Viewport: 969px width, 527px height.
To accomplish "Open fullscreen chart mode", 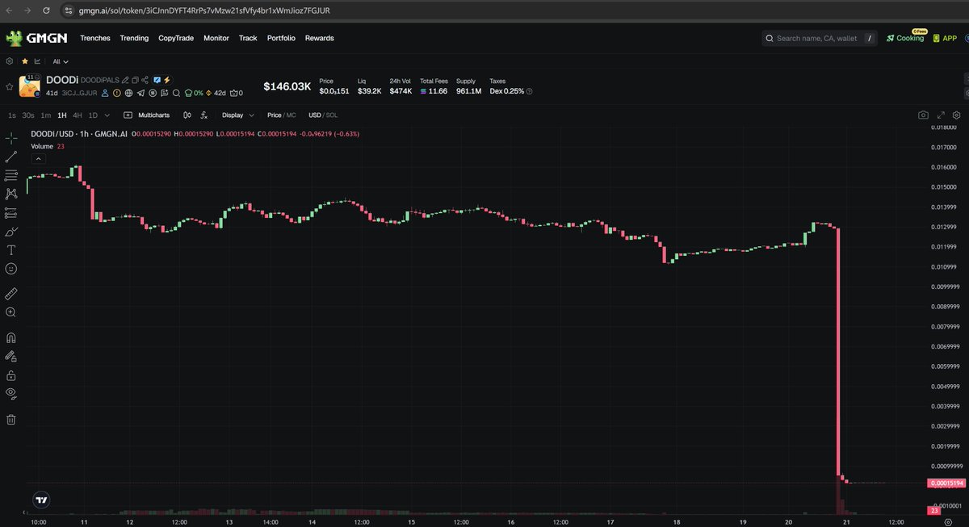I will tap(941, 115).
